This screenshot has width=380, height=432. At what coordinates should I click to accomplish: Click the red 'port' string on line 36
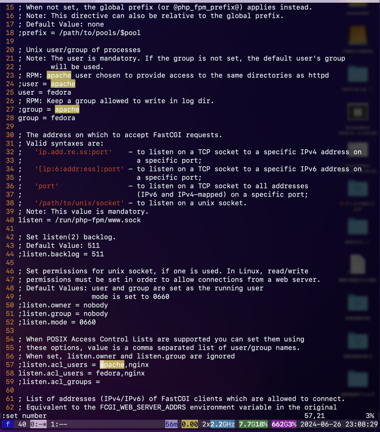pyautogui.click(x=47, y=186)
